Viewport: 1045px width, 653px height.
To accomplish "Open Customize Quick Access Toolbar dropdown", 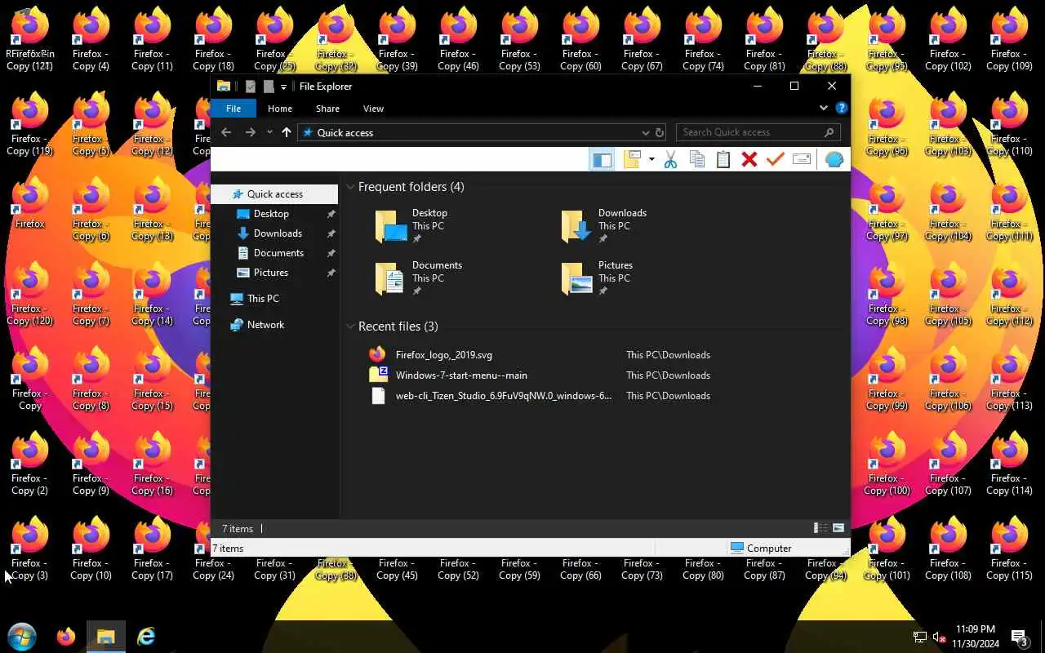I will point(283,87).
